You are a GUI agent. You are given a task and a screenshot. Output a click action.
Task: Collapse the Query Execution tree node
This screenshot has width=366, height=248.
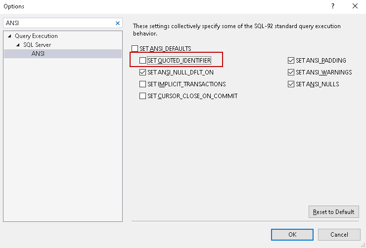(x=10, y=36)
